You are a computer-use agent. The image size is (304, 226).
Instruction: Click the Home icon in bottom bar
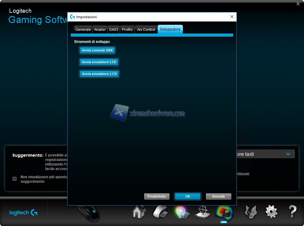[x=139, y=212]
